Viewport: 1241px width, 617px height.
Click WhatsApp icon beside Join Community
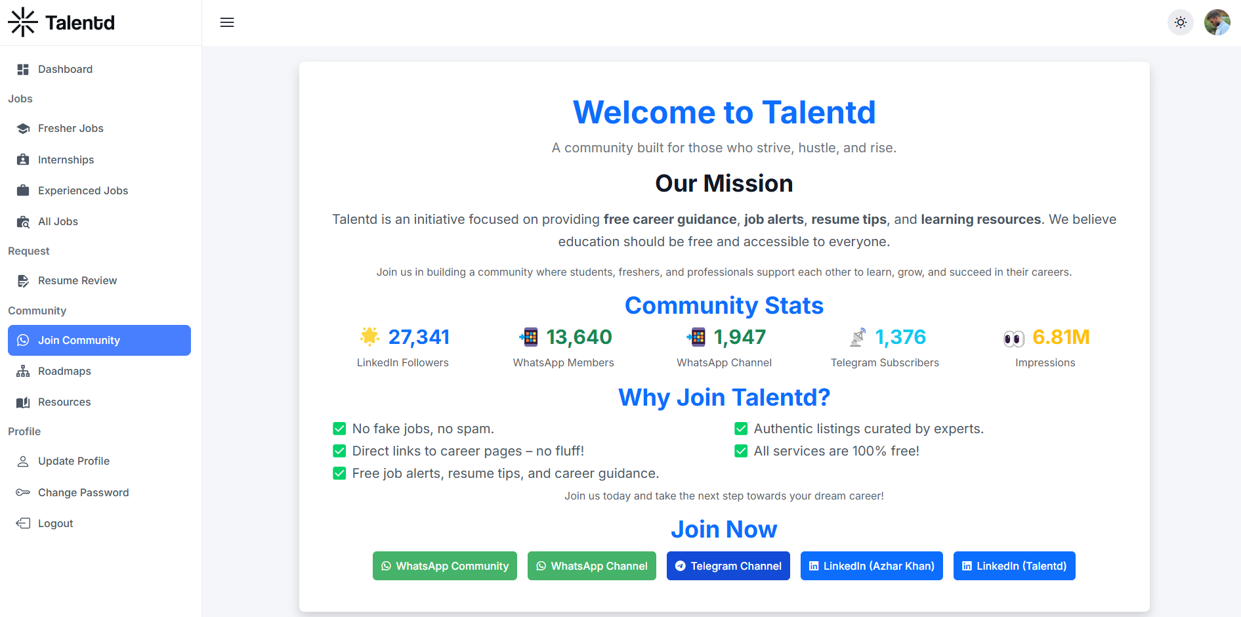pos(23,340)
